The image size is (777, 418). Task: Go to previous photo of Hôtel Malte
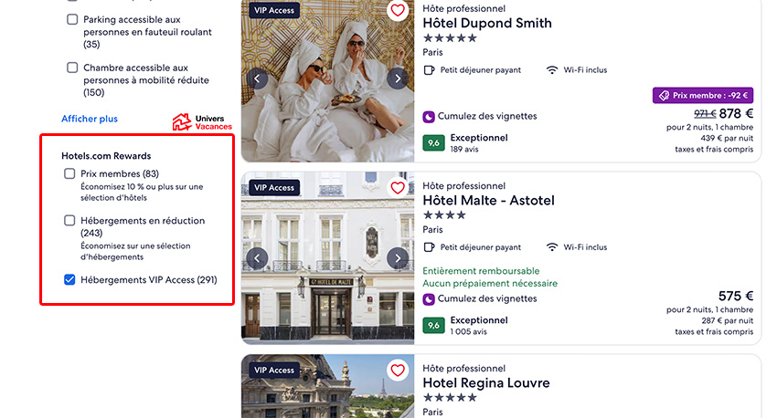coord(258,258)
